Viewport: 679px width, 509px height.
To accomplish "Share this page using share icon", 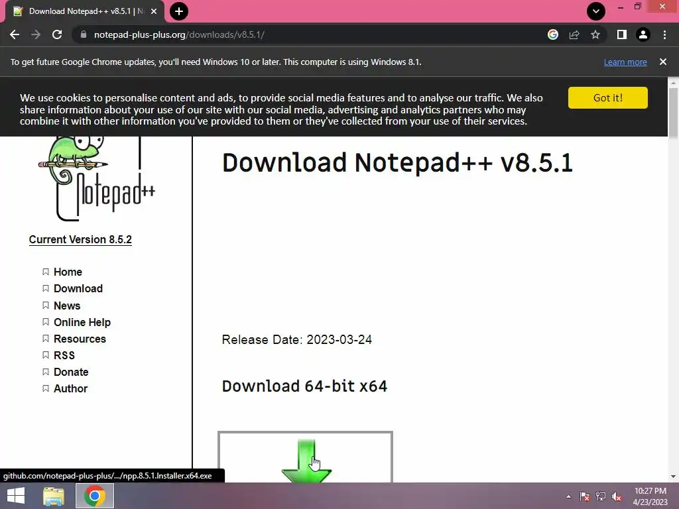I will click(x=574, y=34).
